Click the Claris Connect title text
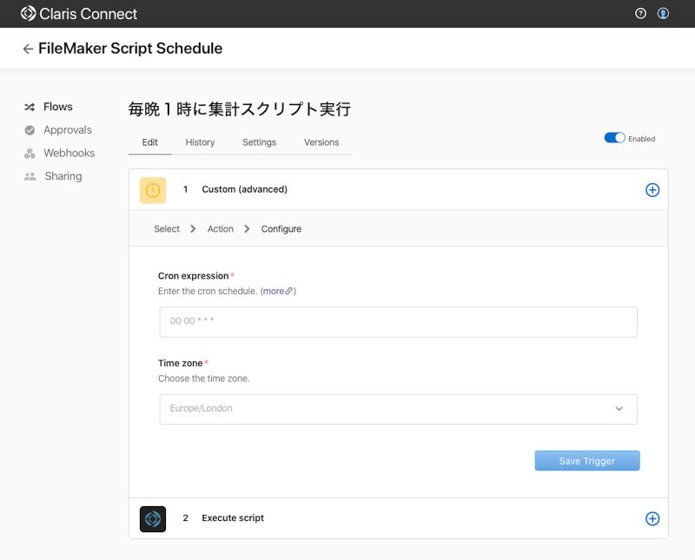This screenshot has height=560, width=695. pos(89,14)
